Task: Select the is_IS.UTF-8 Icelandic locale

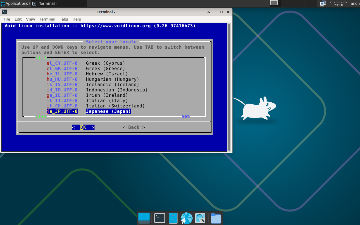Action: (93, 85)
